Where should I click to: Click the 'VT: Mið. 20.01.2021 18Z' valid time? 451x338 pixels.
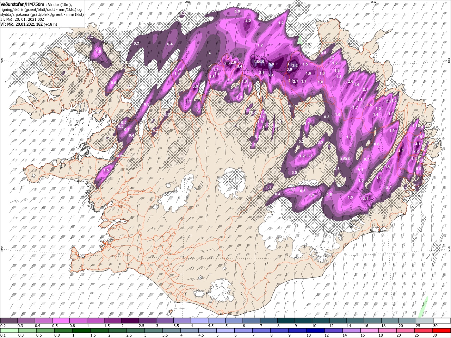pos(22,24)
